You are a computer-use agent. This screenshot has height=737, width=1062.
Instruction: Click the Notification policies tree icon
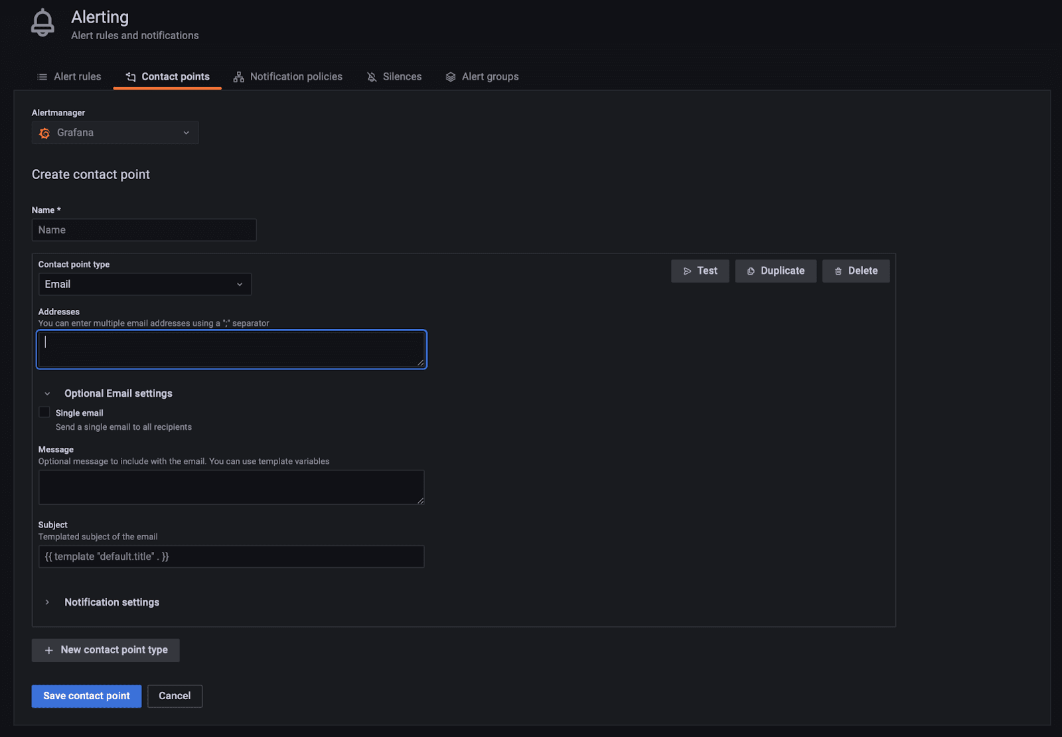coord(238,77)
